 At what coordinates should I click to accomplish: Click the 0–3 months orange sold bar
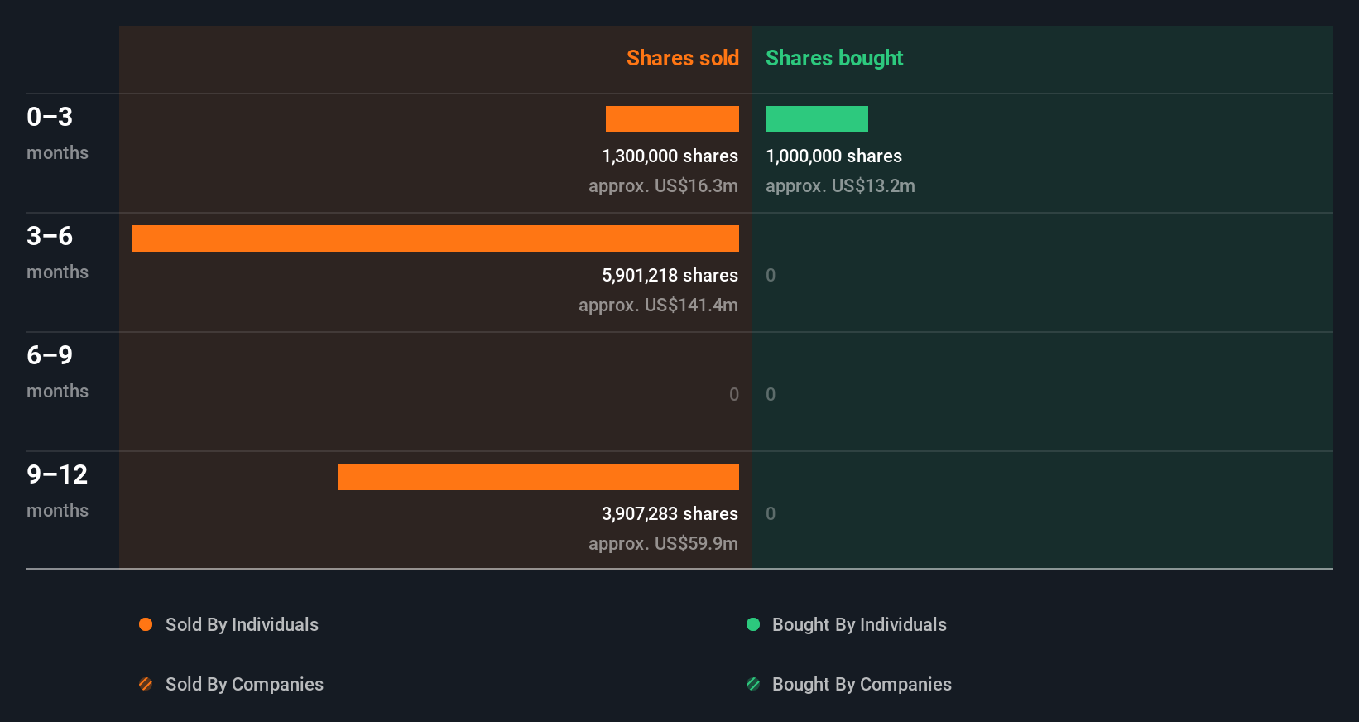coord(672,119)
